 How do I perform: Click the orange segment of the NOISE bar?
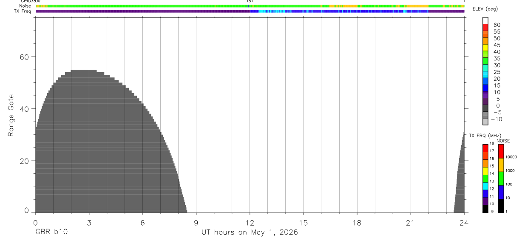[x=501, y=165]
